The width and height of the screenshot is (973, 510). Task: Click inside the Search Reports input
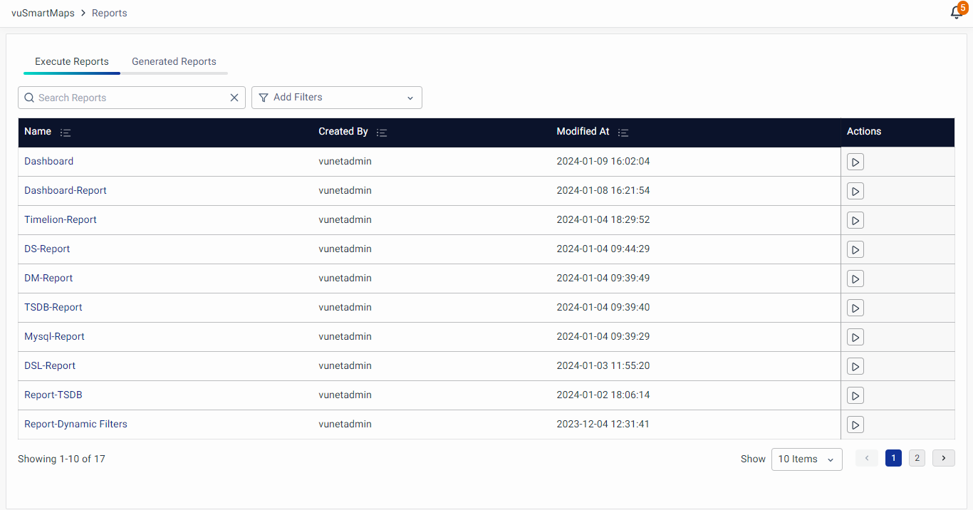point(128,98)
